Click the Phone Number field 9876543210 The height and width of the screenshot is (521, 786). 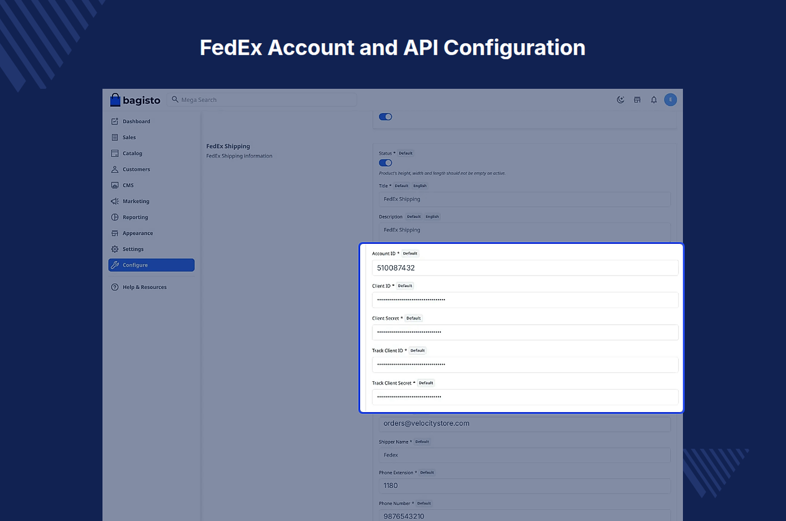[524, 516]
